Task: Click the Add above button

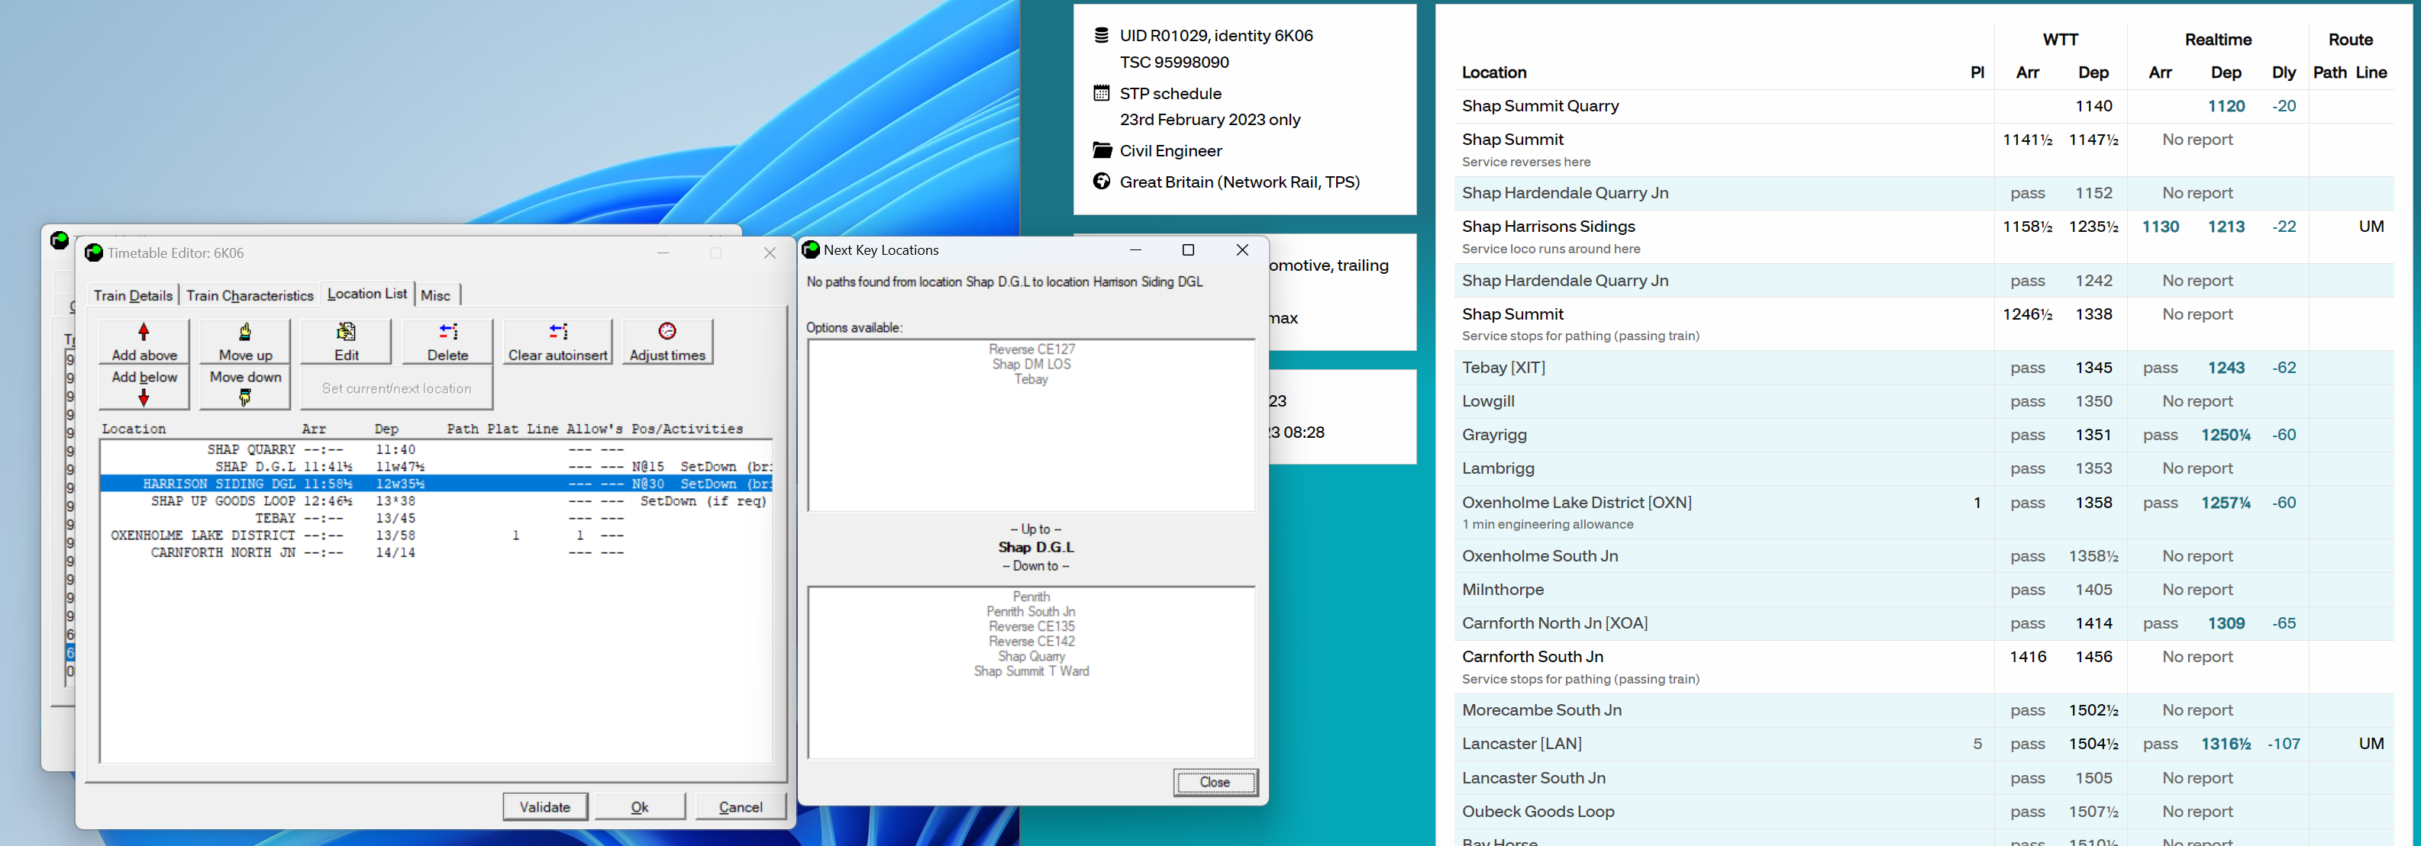Action: 144,342
